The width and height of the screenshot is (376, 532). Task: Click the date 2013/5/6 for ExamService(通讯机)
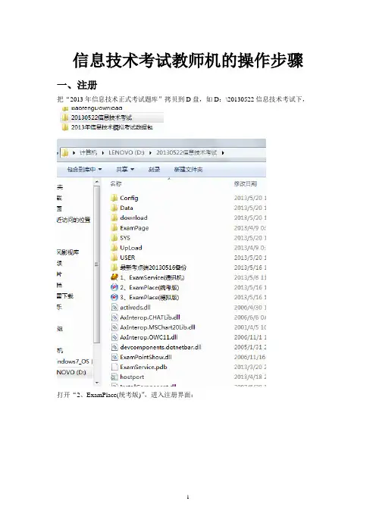249,277
